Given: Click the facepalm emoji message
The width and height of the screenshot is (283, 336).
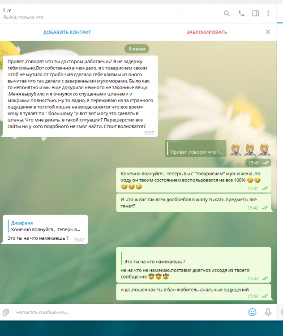Looking at the screenshot, I should (250, 149).
